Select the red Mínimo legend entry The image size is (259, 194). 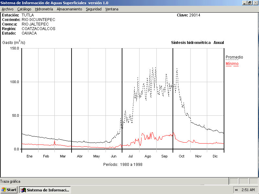tap(232, 64)
